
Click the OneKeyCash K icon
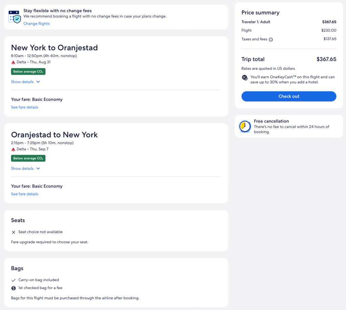(x=245, y=77)
